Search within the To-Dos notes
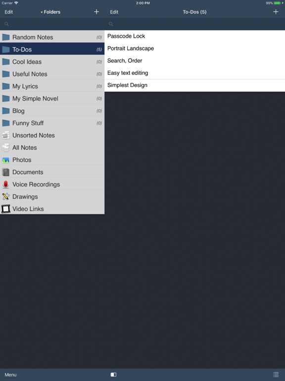The image size is (285, 381). pos(194,24)
